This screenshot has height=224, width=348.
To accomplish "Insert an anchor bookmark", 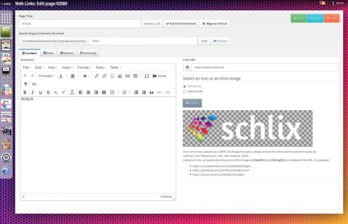I will pos(112,76).
